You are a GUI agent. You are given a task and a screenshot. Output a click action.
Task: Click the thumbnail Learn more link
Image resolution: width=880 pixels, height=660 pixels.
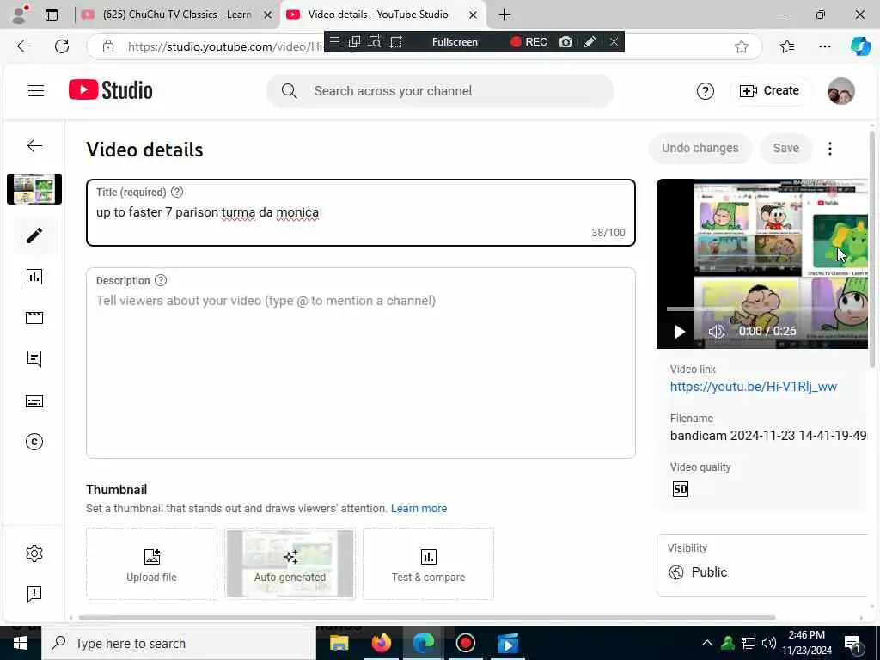(419, 509)
